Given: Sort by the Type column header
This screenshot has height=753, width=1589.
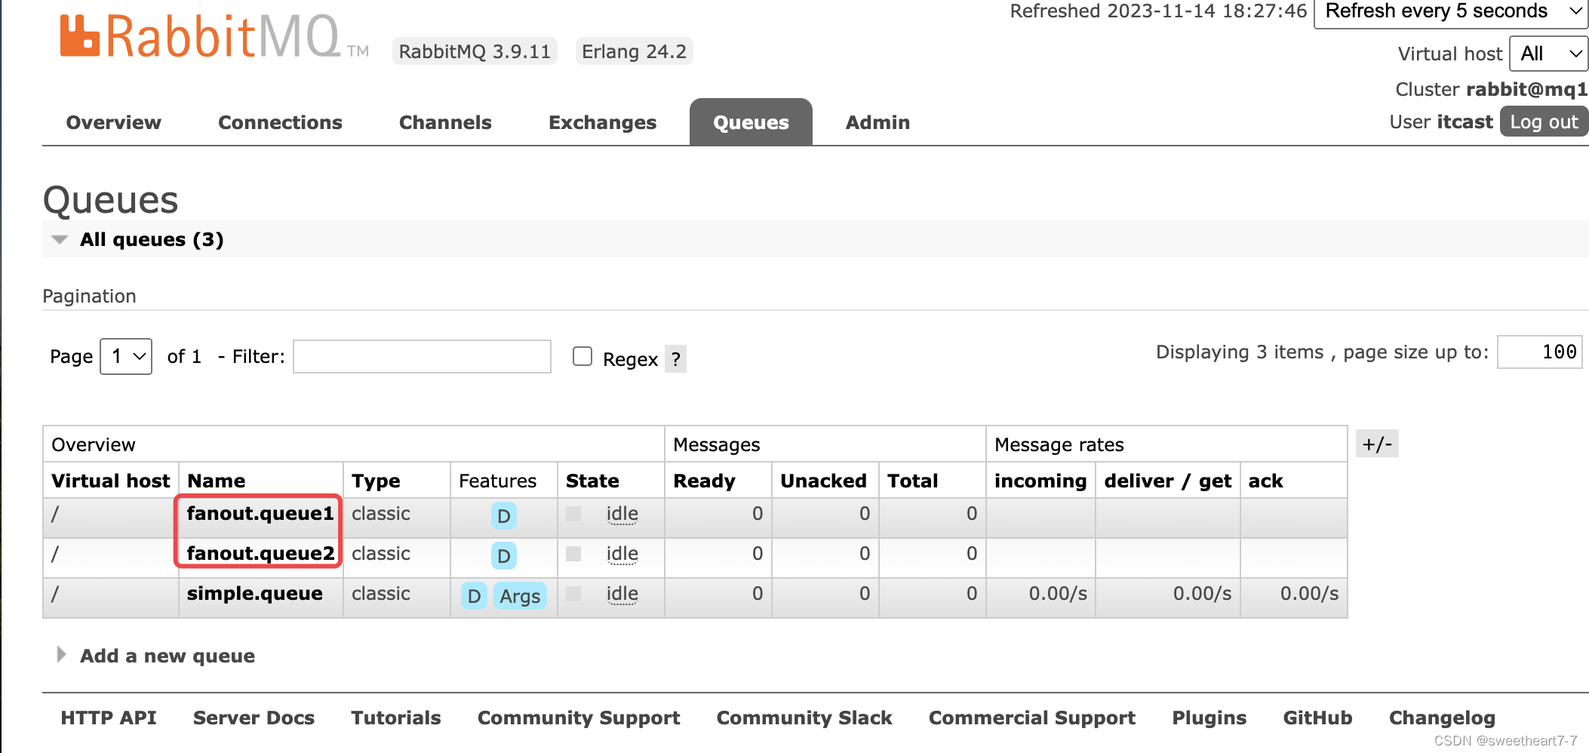Looking at the screenshot, I should (x=376, y=481).
